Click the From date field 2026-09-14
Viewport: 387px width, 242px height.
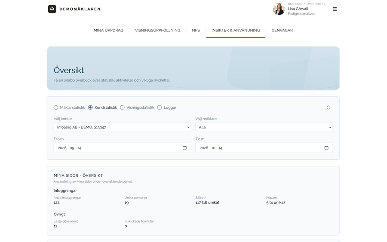[122, 148]
